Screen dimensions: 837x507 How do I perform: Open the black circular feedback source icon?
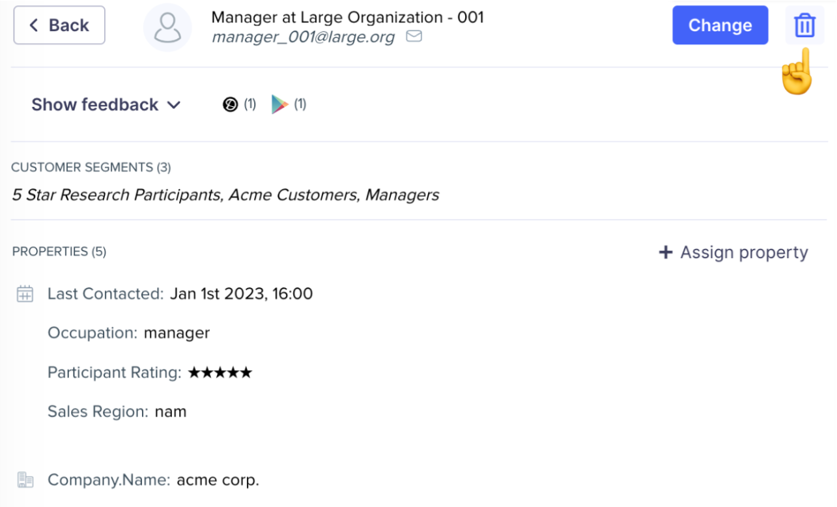(230, 104)
